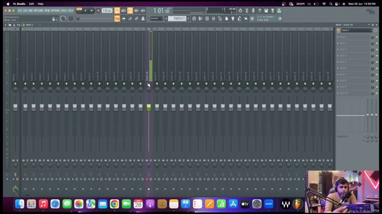Mute Insert 1 via its green LED

pos(25,84)
